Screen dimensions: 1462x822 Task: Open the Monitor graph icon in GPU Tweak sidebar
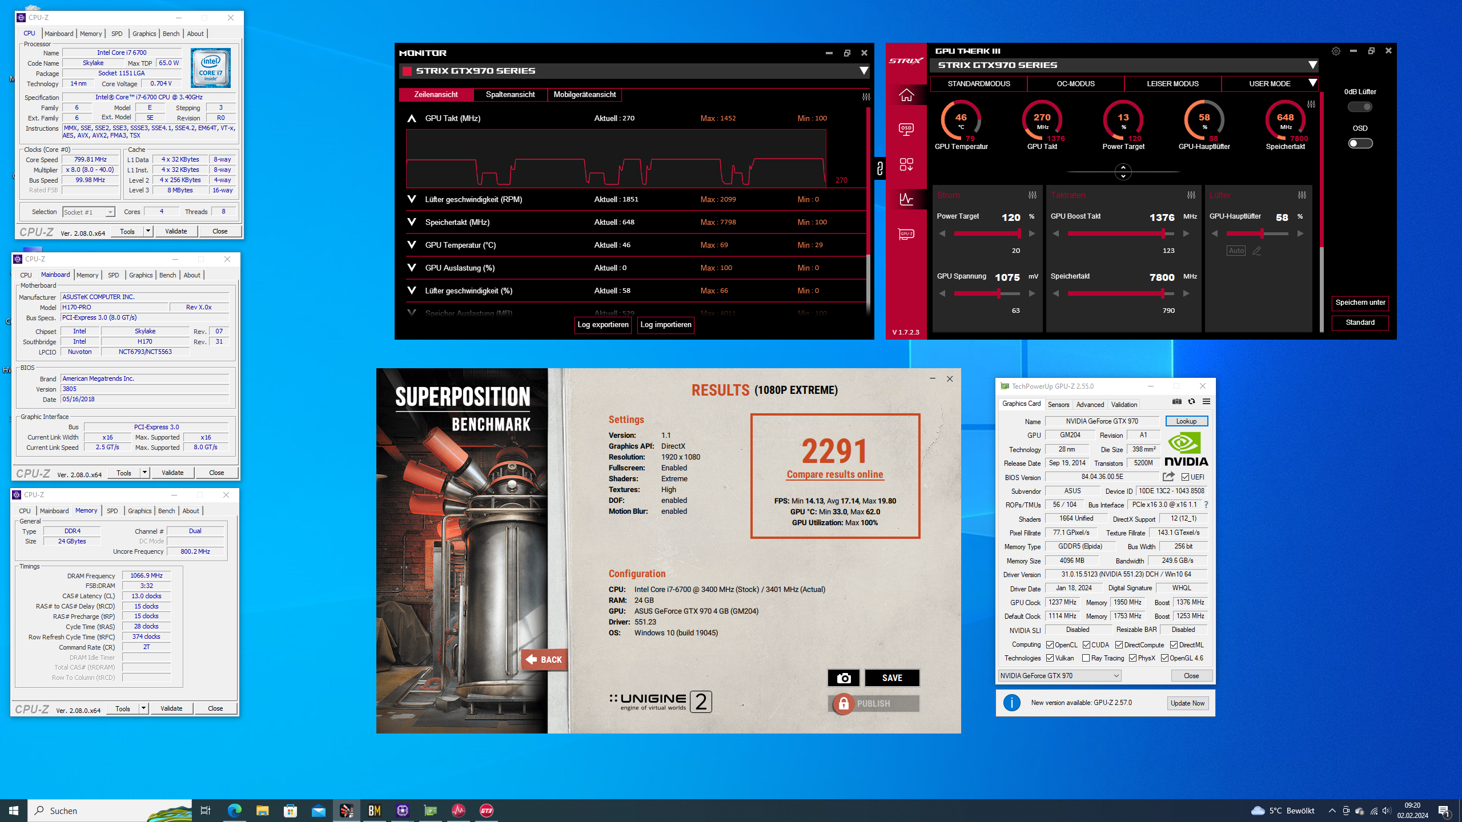pyautogui.click(x=906, y=199)
